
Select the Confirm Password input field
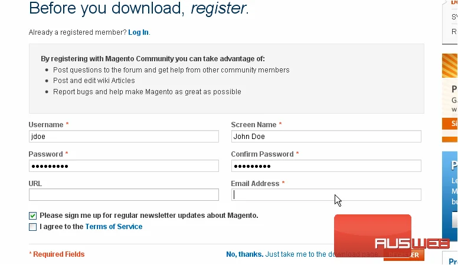click(326, 166)
